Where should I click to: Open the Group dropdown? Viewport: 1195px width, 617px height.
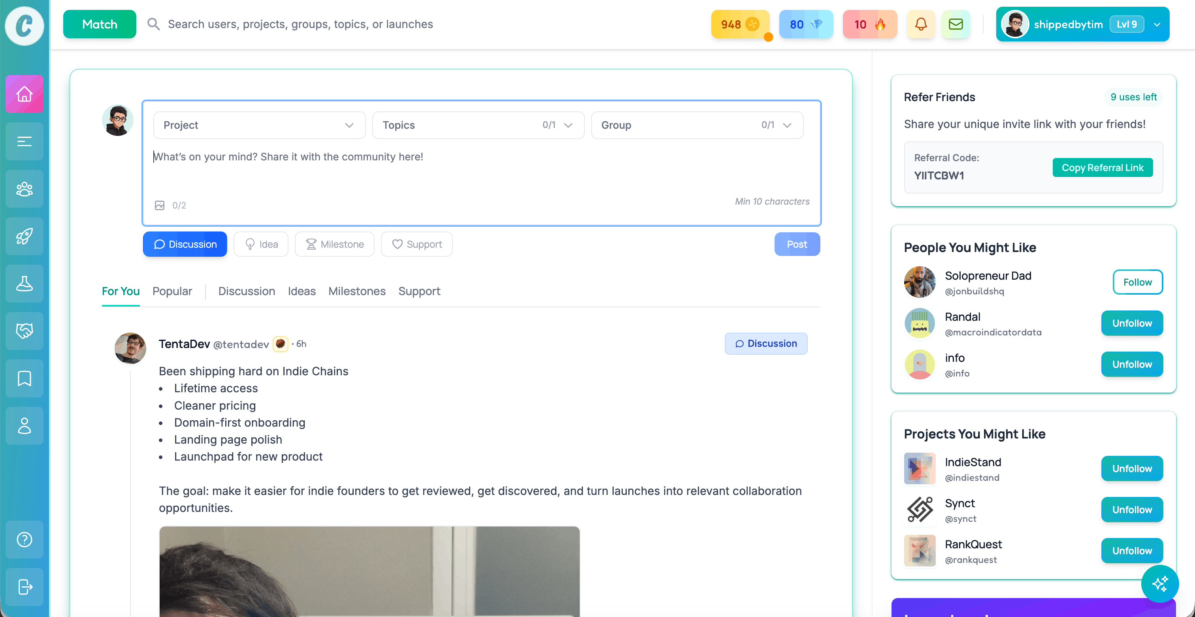tap(697, 125)
